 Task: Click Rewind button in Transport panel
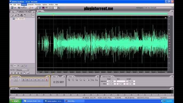click(x=35, y=80)
